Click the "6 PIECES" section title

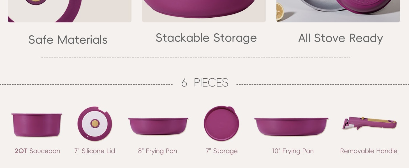coord(205,83)
